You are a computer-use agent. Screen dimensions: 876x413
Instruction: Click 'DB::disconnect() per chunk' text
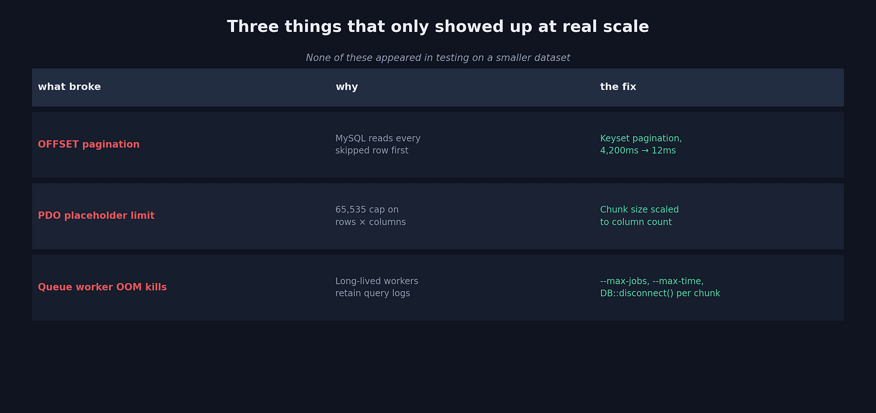point(660,293)
